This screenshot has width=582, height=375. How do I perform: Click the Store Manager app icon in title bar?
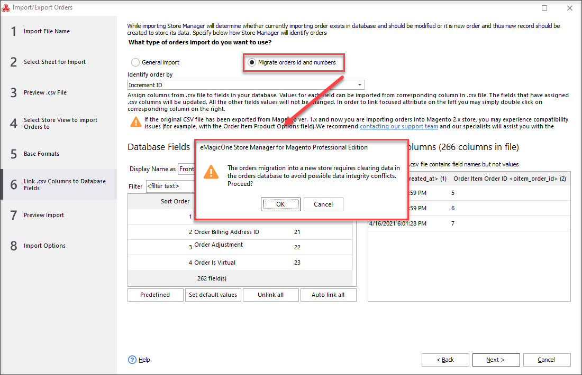point(6,7)
